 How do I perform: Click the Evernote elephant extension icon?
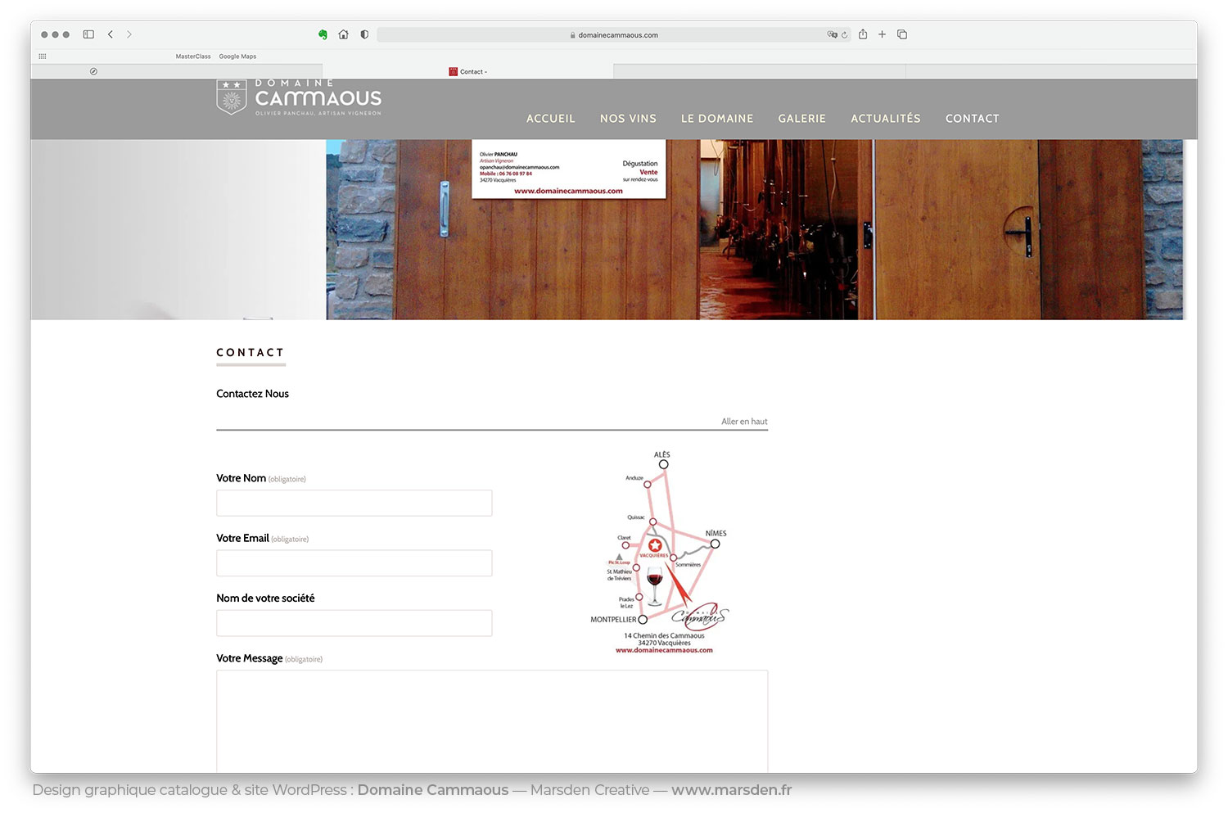coord(323,34)
